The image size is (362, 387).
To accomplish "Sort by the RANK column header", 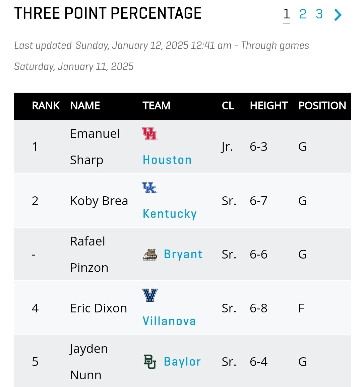I will [46, 106].
